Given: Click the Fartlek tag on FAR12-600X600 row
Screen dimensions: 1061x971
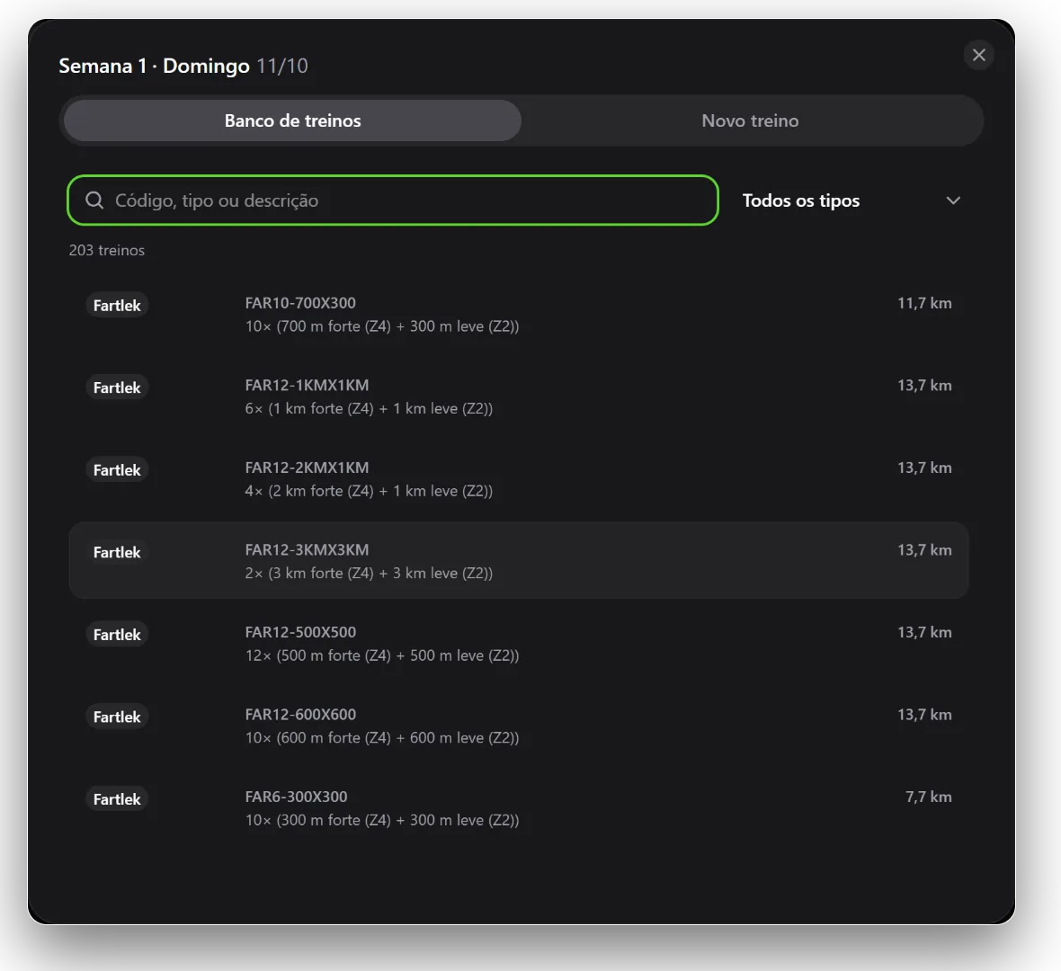Looking at the screenshot, I should pos(117,717).
